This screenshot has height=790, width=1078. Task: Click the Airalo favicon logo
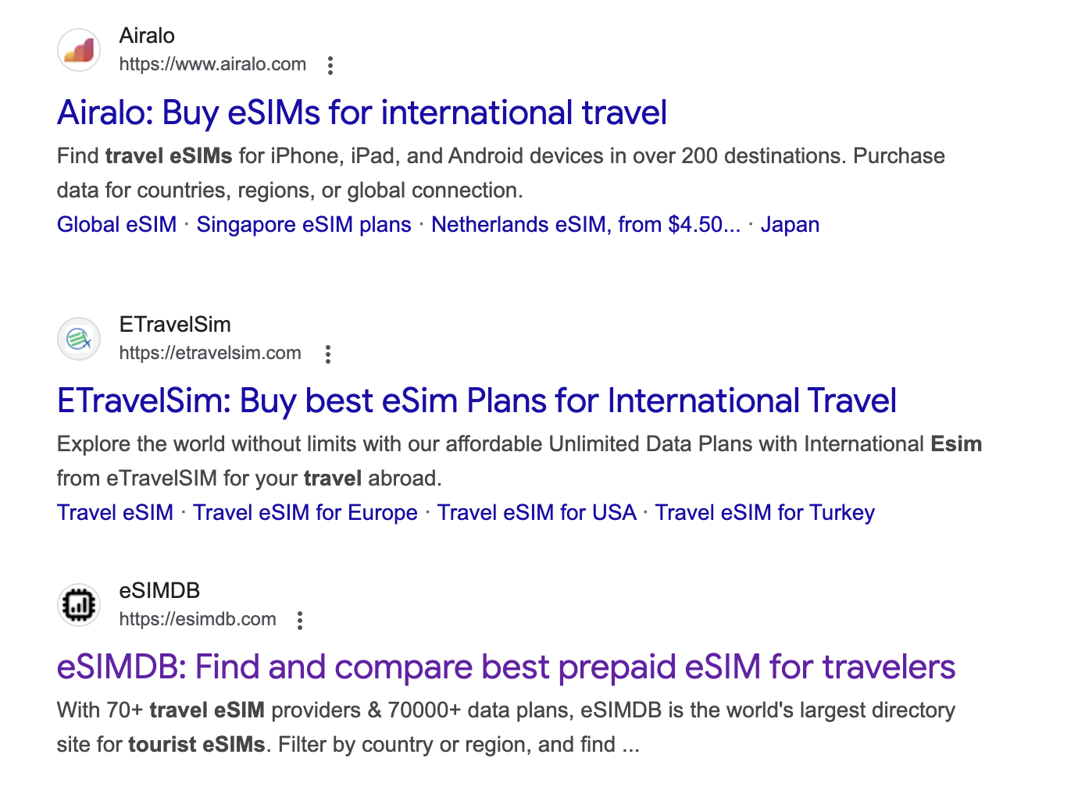tap(79, 50)
